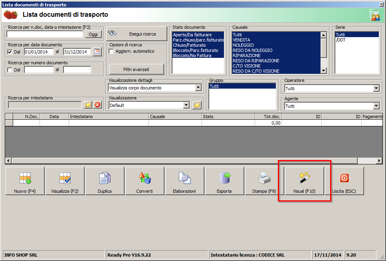Select VENDITA causale
Screen dimensions: 386x261
[276, 40]
